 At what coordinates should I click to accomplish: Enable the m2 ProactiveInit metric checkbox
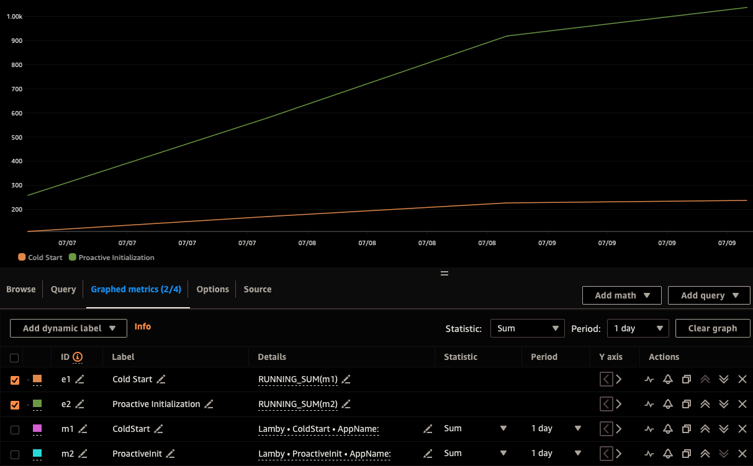tap(14, 454)
